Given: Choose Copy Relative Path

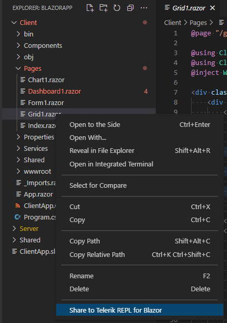Looking at the screenshot, I should tap(140, 255).
